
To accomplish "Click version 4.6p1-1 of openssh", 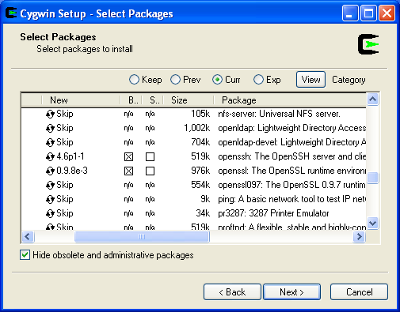I will click(x=70, y=156).
